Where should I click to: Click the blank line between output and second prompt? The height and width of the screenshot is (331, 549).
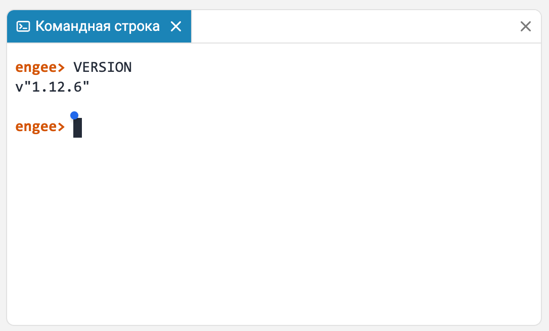[x=274, y=107]
